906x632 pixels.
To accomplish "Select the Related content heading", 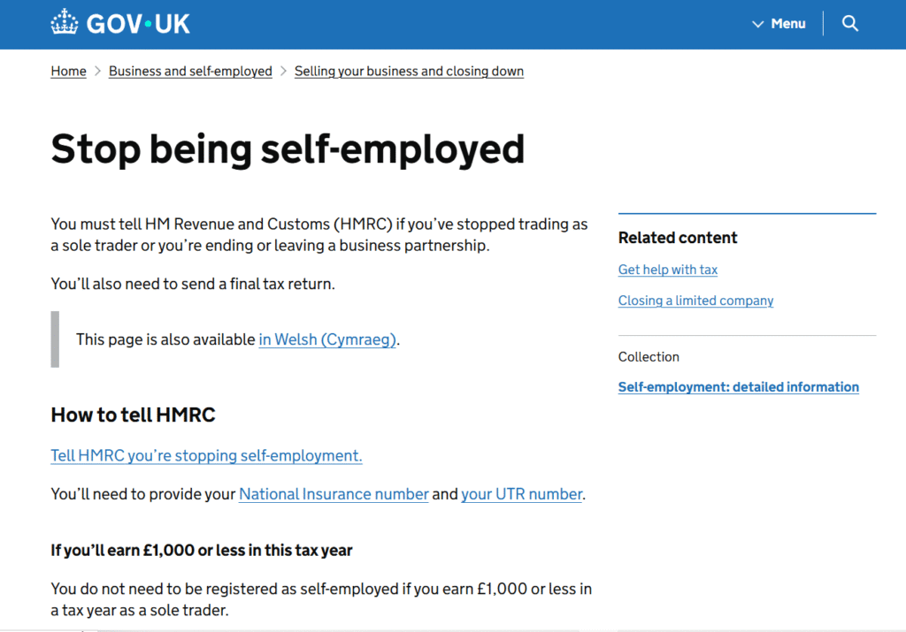I will click(x=678, y=237).
